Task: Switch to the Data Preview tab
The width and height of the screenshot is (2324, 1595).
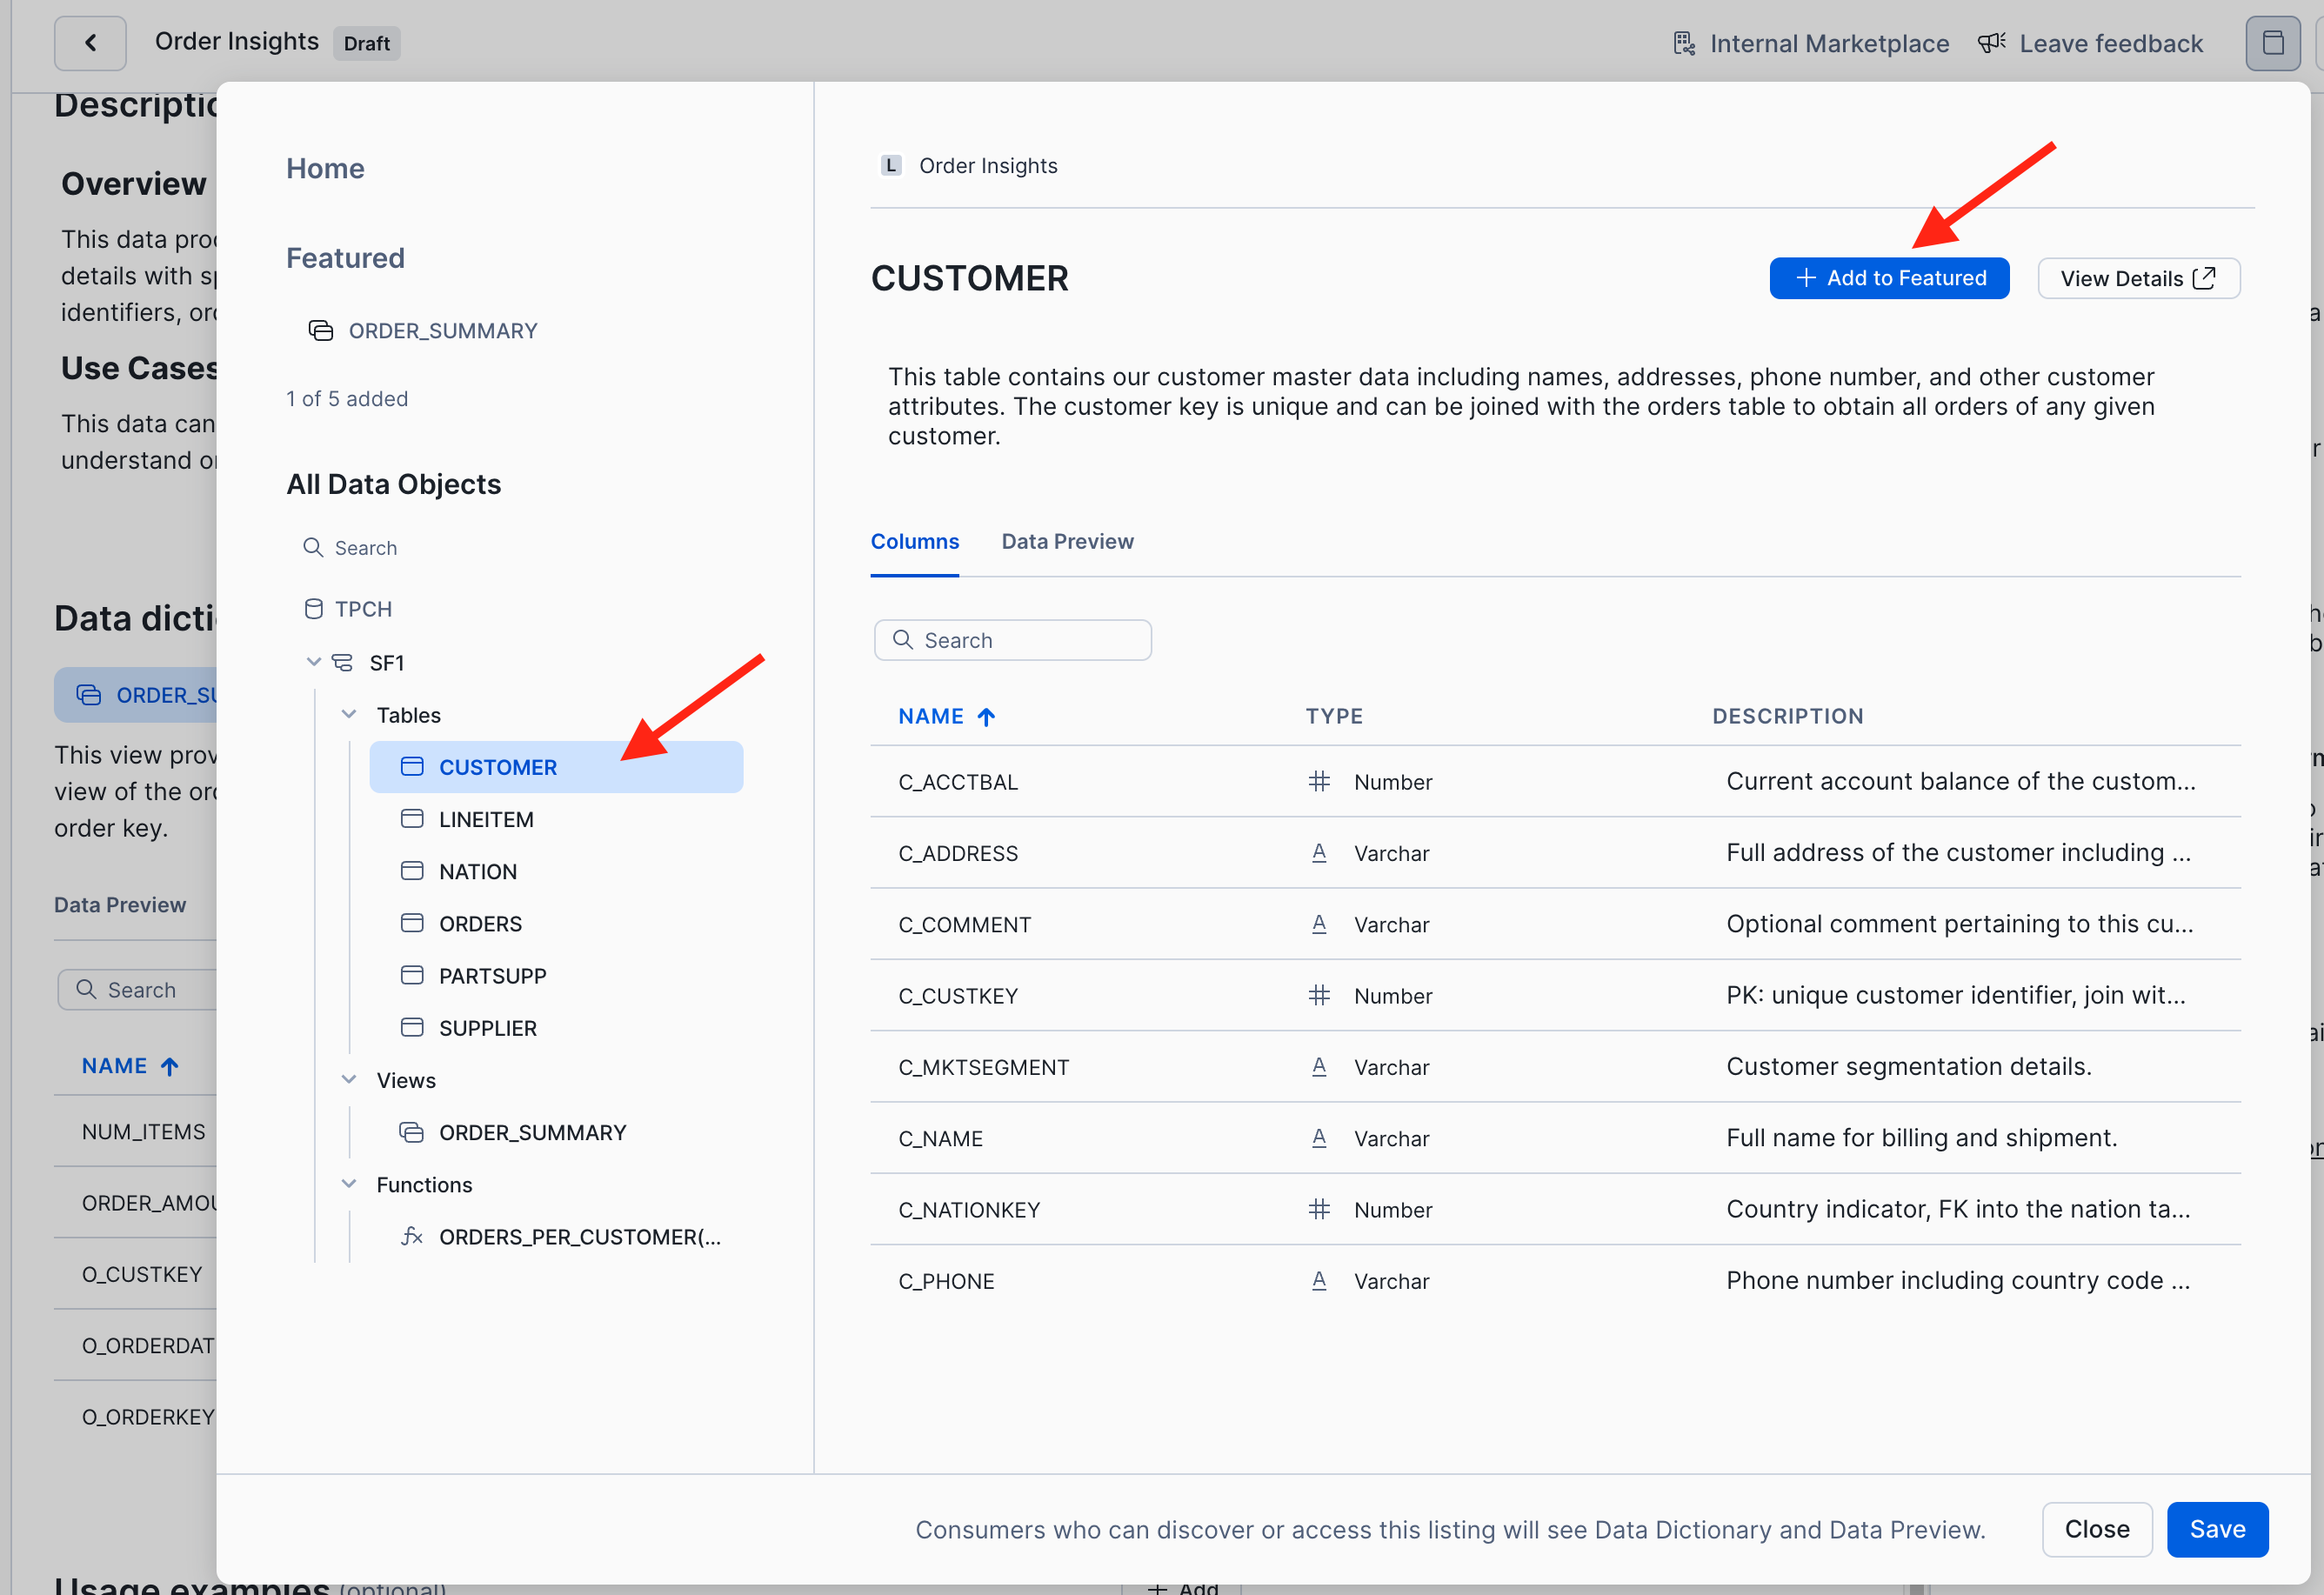Action: click(1067, 541)
